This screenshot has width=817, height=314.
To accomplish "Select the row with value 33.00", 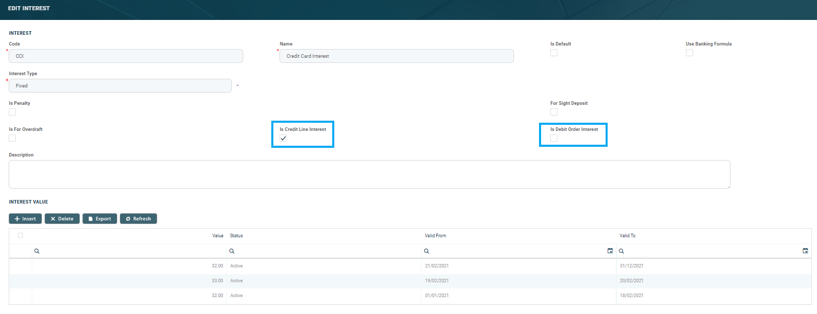I will [20, 281].
